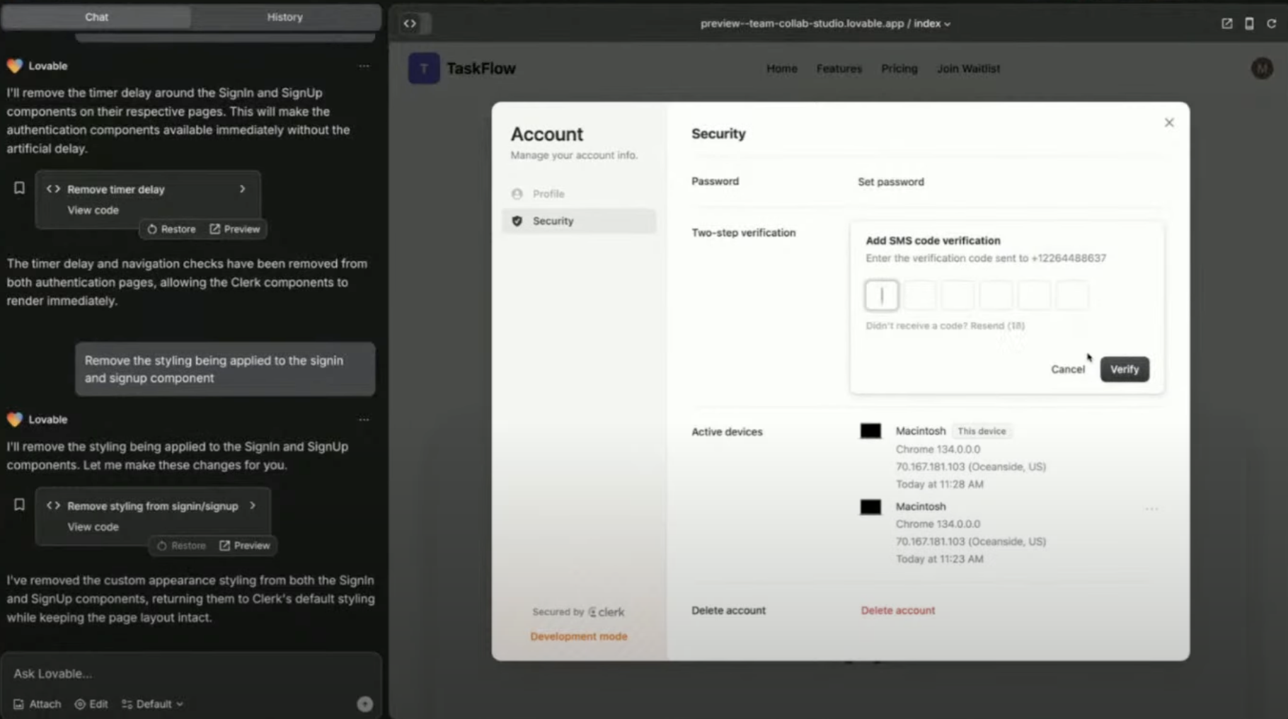Preview the Remove timer delay version

coord(235,229)
